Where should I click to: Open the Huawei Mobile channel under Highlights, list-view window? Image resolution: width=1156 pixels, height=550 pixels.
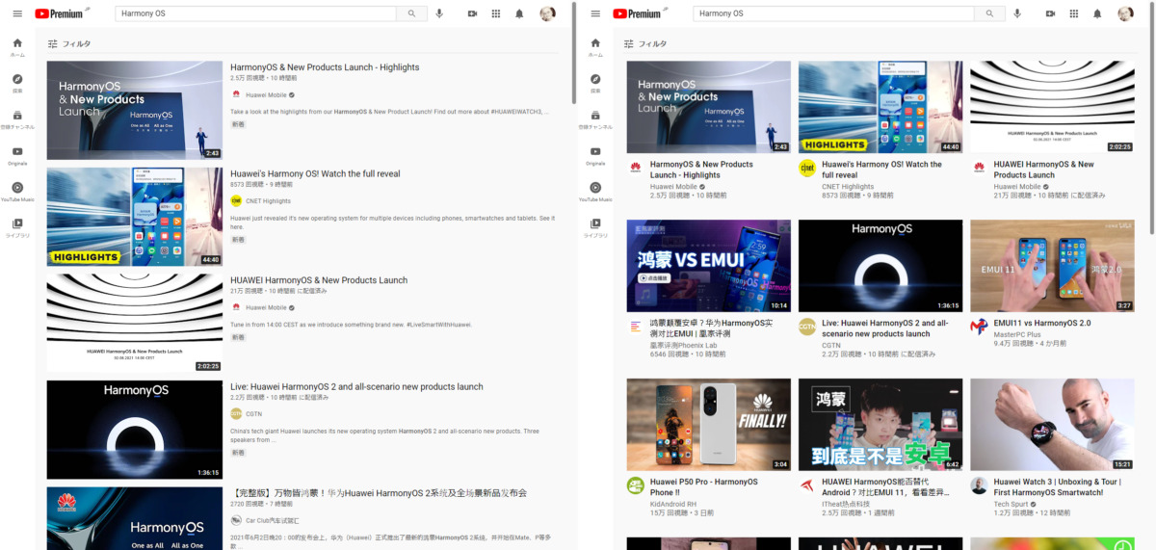click(x=266, y=94)
